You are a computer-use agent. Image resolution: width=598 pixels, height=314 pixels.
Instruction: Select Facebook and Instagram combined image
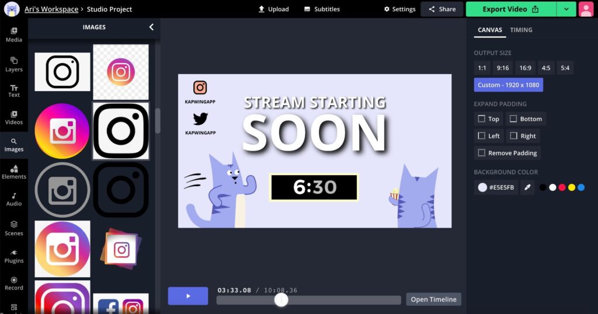click(121, 303)
